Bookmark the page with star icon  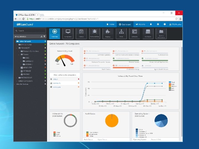(x=177, y=19)
